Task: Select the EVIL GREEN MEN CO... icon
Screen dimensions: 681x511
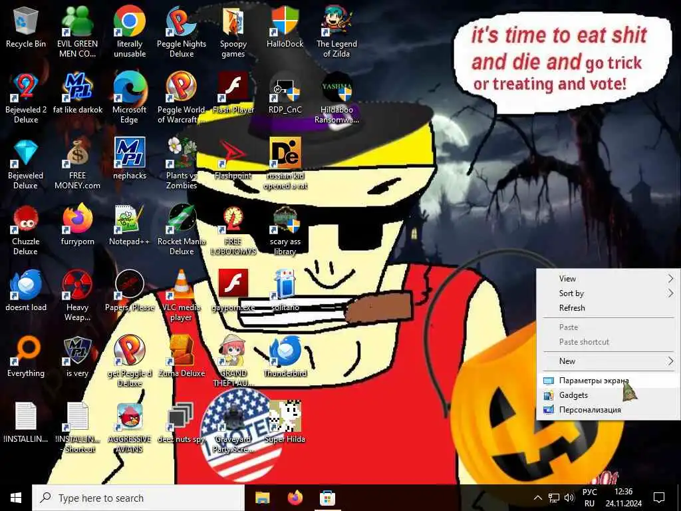Action: click(x=77, y=22)
